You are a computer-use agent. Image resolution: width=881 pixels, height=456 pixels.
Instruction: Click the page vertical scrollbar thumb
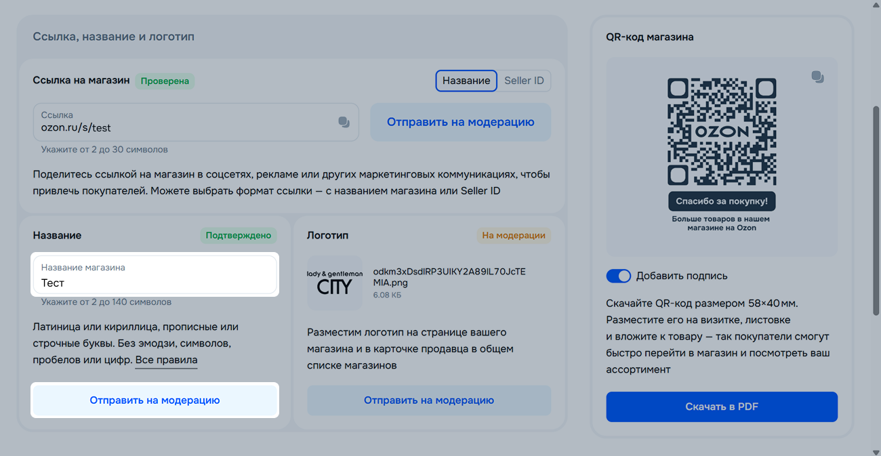coord(875,210)
